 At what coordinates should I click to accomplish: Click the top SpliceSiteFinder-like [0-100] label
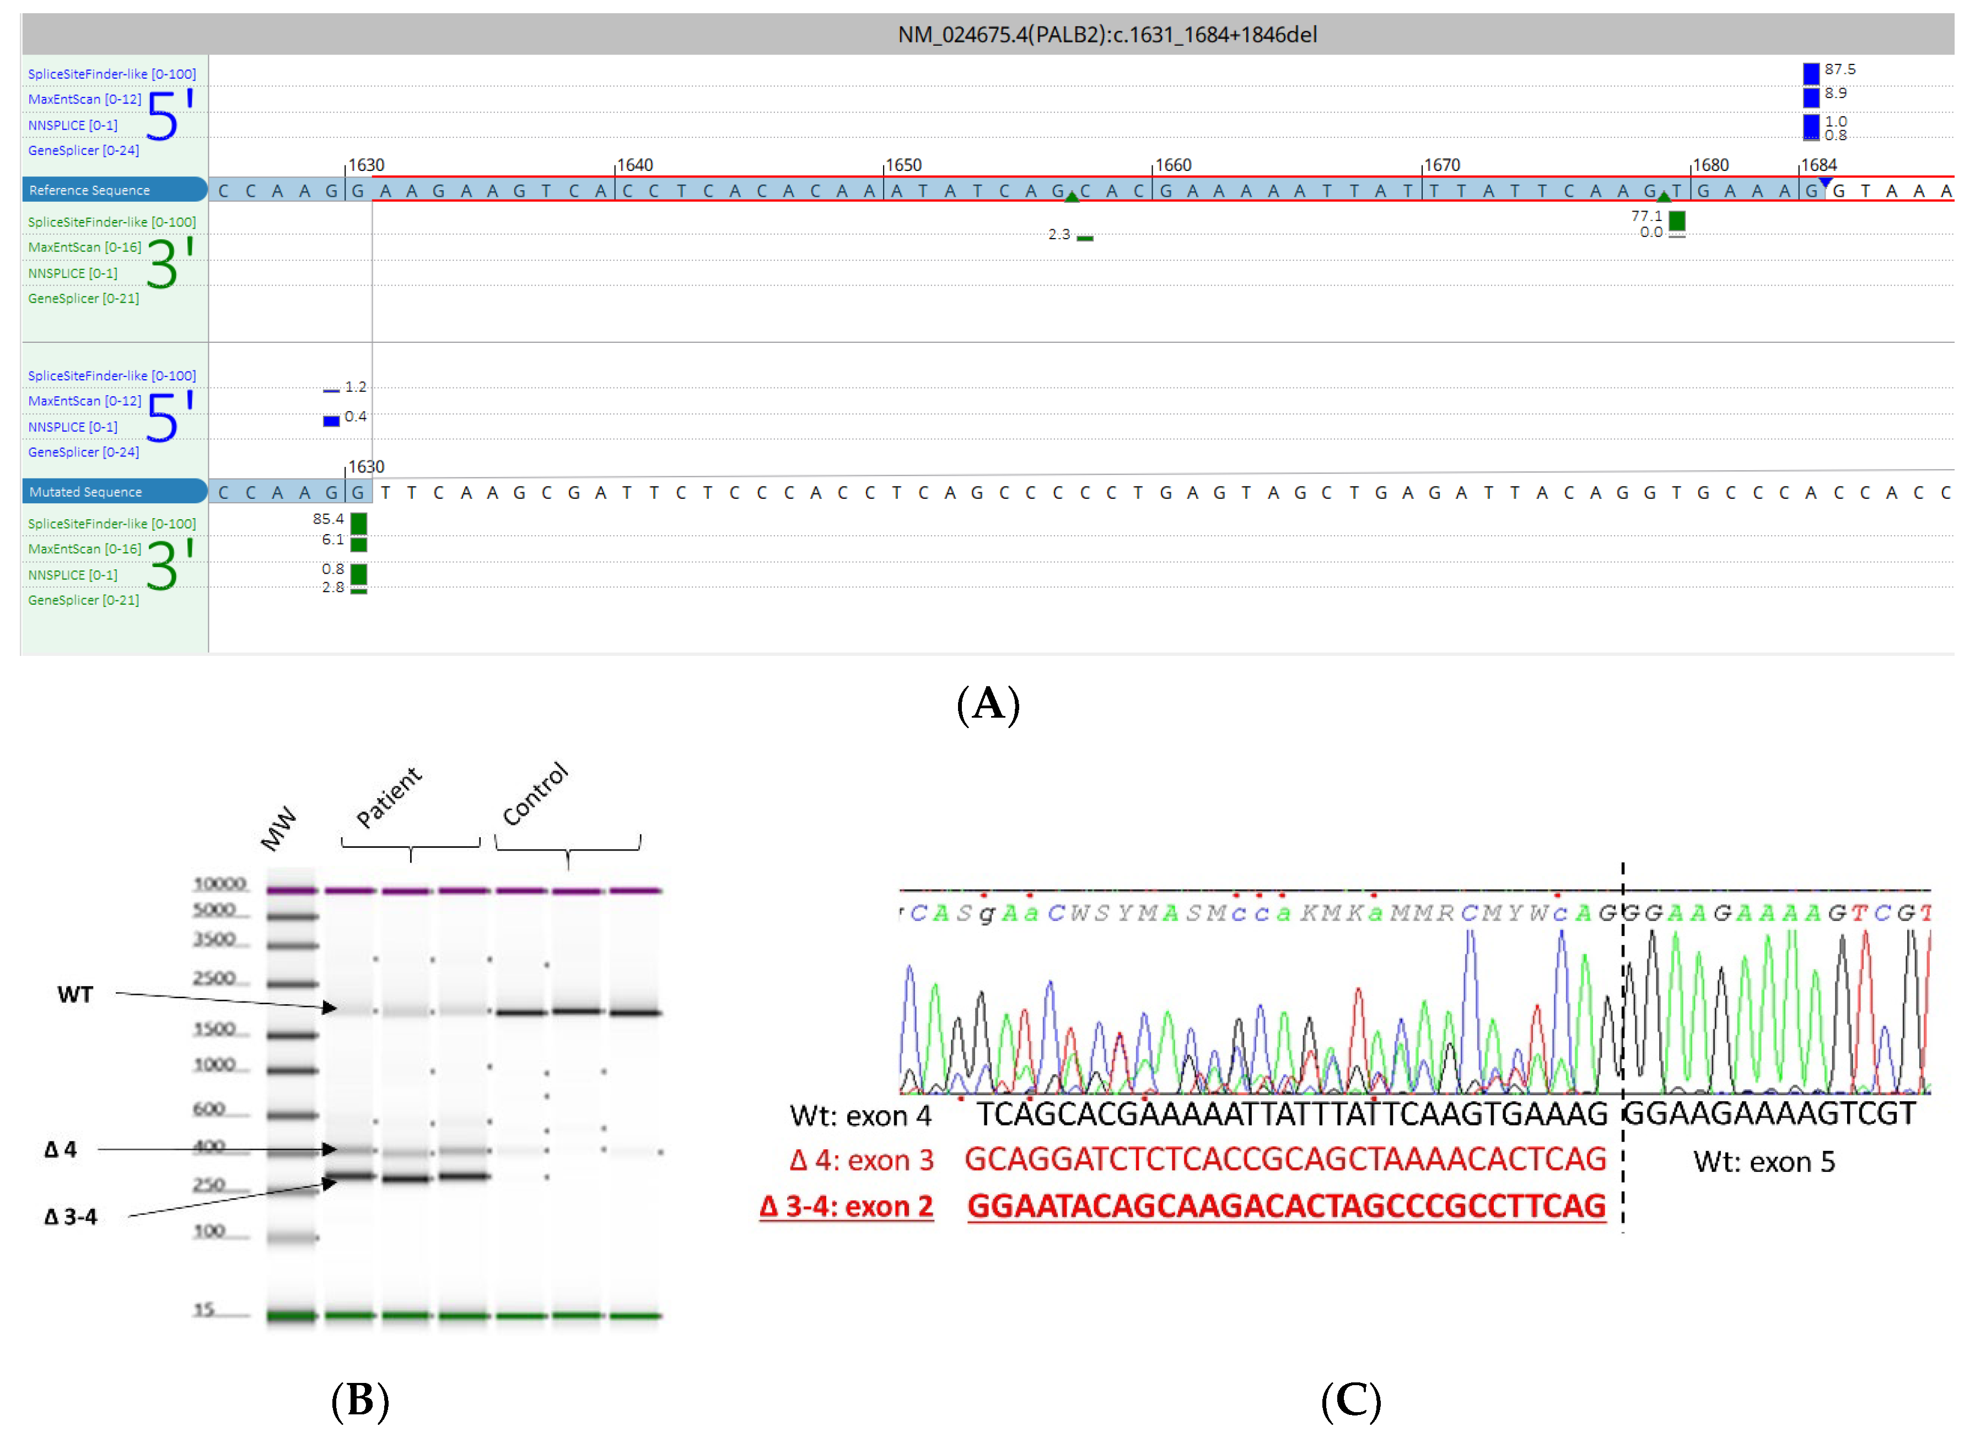pyautogui.click(x=111, y=74)
